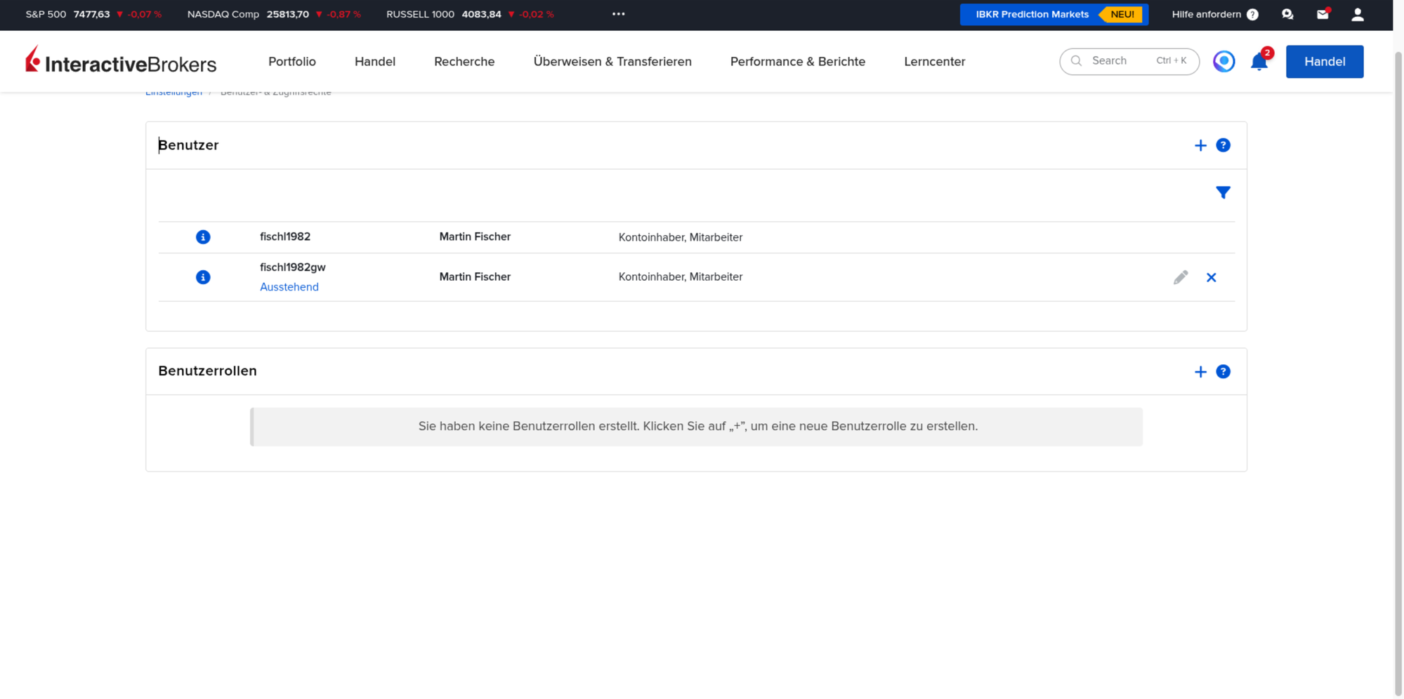Open the chat bubble icon in top bar

(x=1287, y=14)
